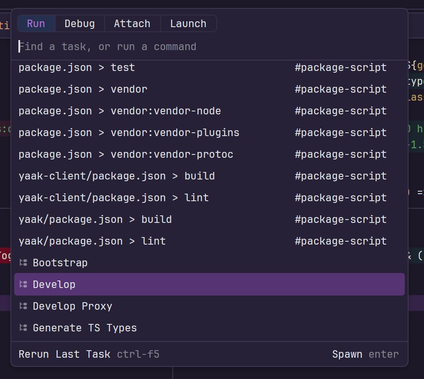Focus the 'Find a task' search field
424x379 pixels.
tap(209, 47)
